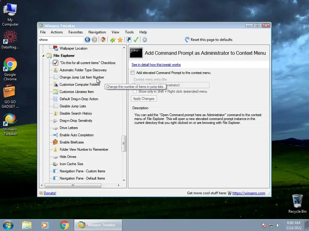
Task: Go to the Home page icon
Action: [103, 39]
